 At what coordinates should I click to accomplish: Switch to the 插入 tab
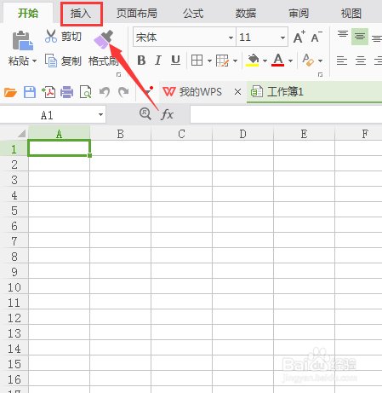[81, 14]
